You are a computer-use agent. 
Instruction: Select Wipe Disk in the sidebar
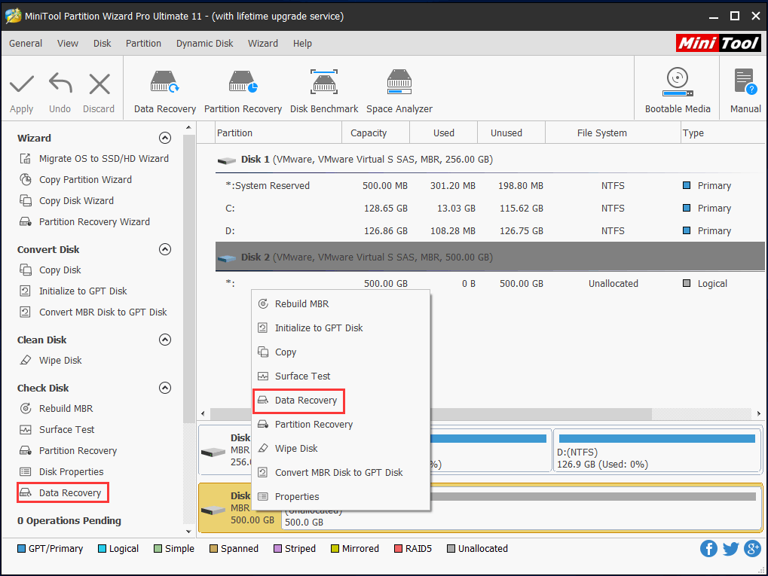60,360
